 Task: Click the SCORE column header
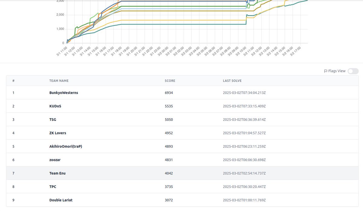pos(170,81)
